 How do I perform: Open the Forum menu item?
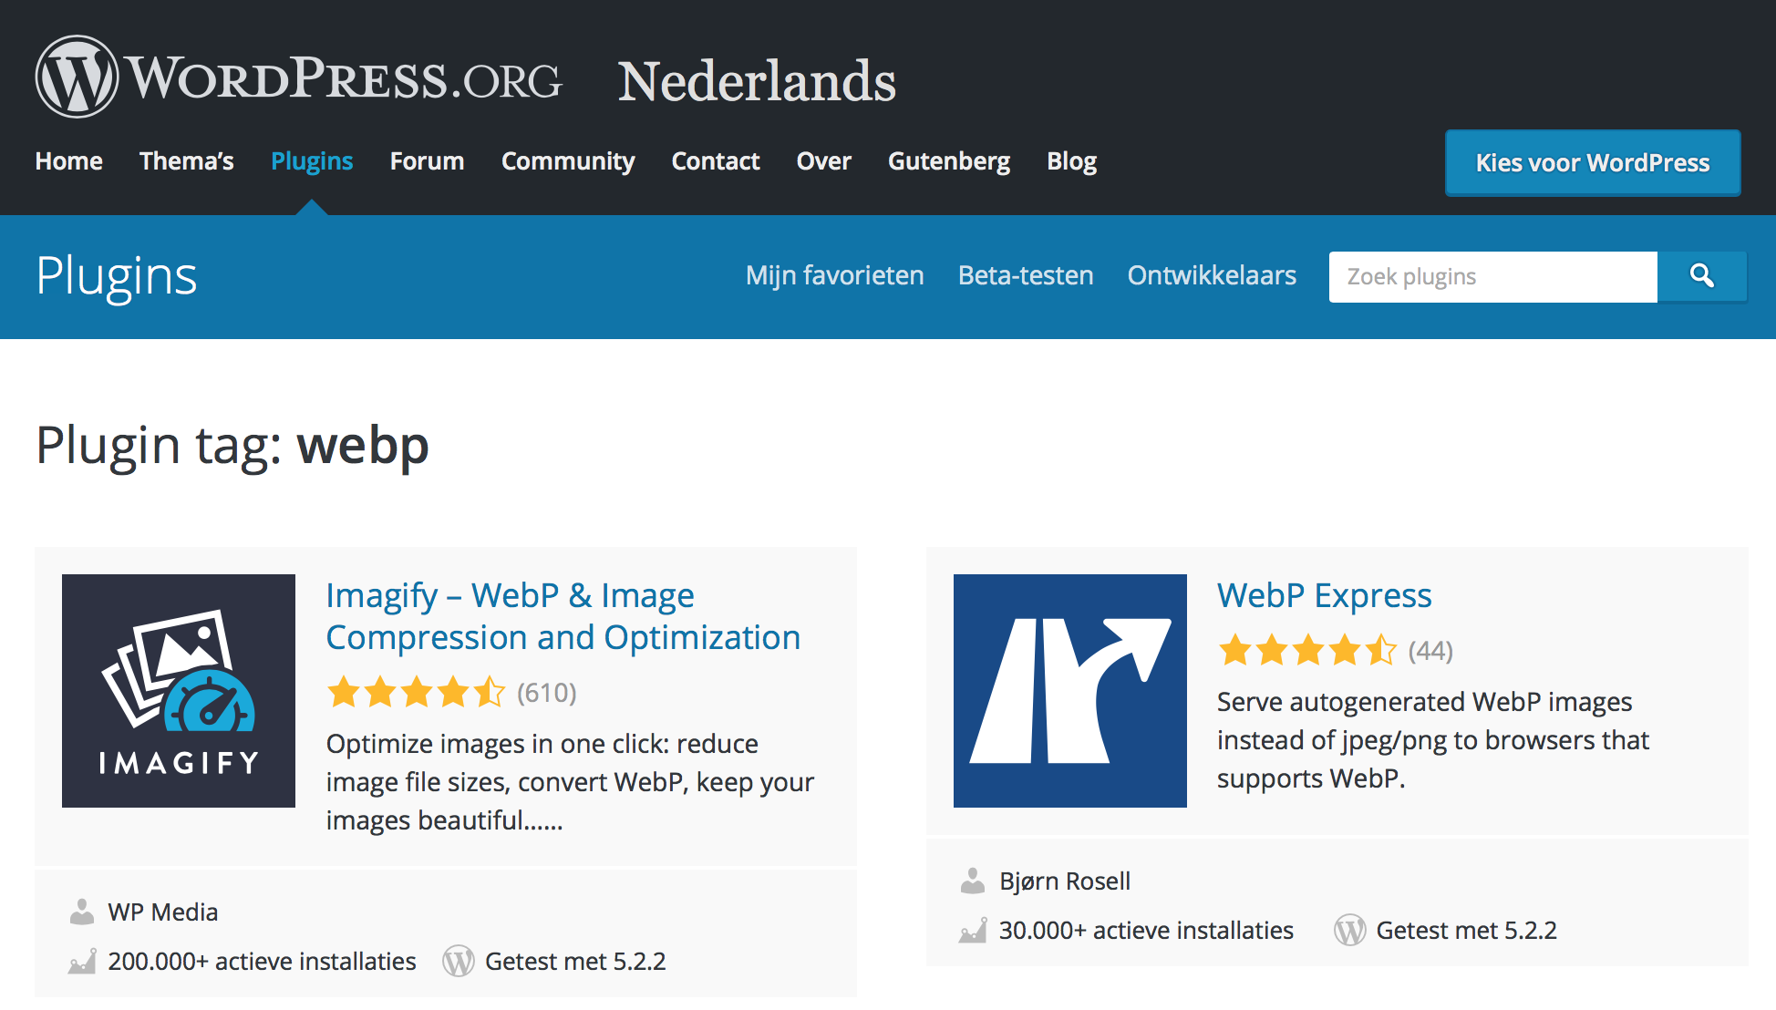[x=427, y=160]
